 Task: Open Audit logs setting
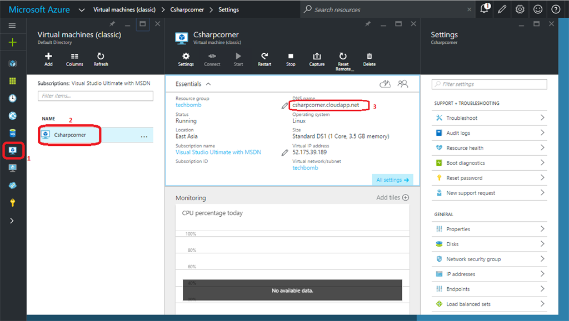click(x=490, y=133)
